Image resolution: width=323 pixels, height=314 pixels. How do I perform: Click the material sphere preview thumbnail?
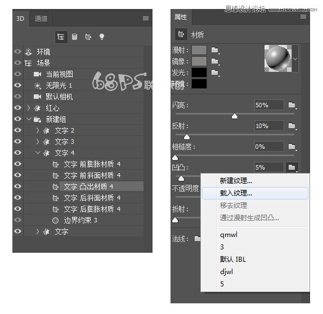click(278, 58)
